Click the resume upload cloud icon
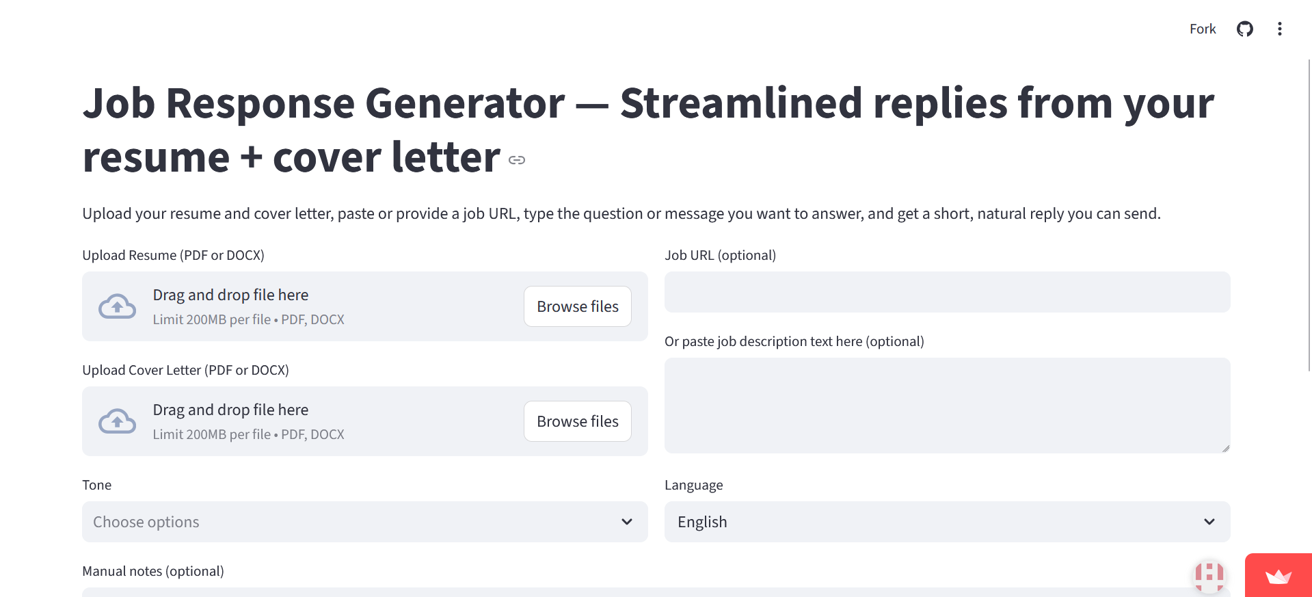Viewport: 1312px width, 597px height. point(118,306)
